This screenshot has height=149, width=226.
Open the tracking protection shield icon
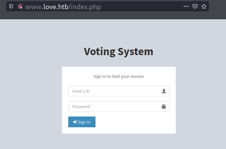[x=11, y=6]
